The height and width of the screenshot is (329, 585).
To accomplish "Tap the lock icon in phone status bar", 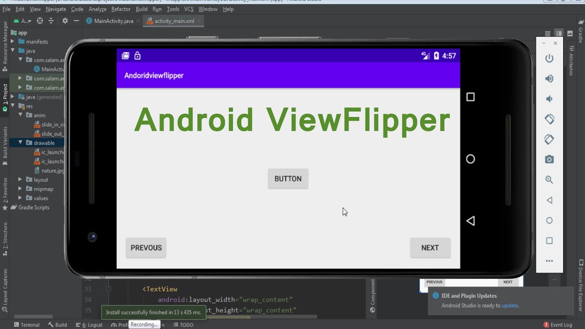I will (137, 56).
